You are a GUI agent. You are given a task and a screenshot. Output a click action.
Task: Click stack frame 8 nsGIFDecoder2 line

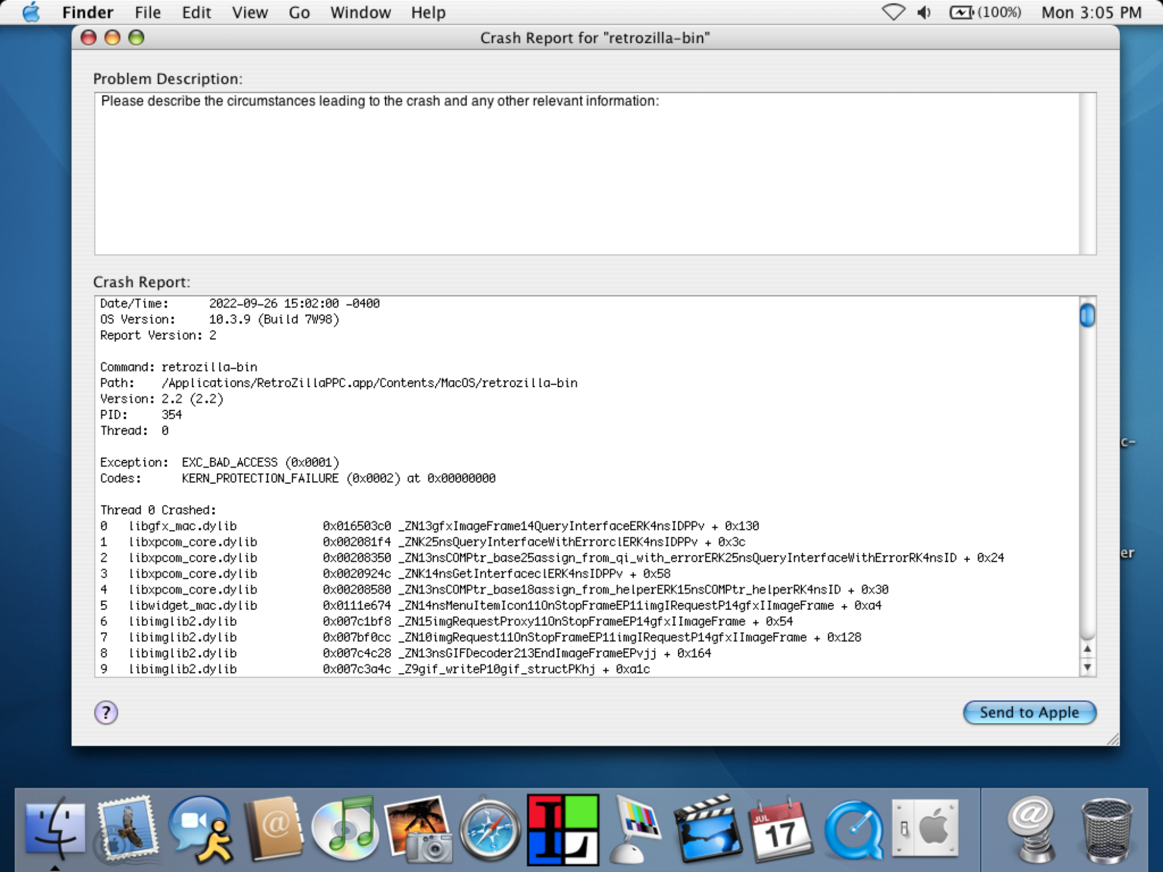(x=406, y=653)
